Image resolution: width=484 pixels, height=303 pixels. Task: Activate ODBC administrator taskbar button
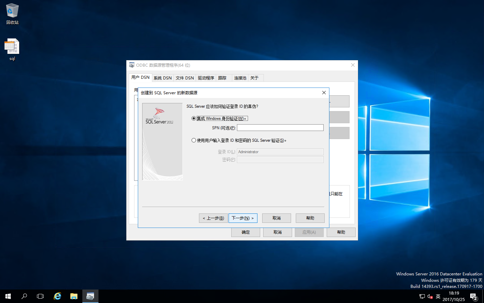(90, 296)
